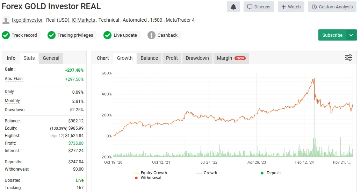The height and width of the screenshot is (193, 361).
Task: Toggle Withdrawal markers in chart legend
Action: tap(148, 178)
